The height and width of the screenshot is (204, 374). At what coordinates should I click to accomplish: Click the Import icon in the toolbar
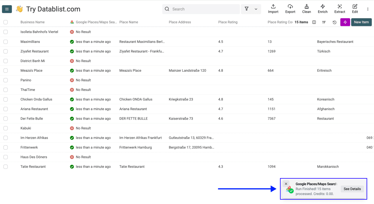[273, 9]
